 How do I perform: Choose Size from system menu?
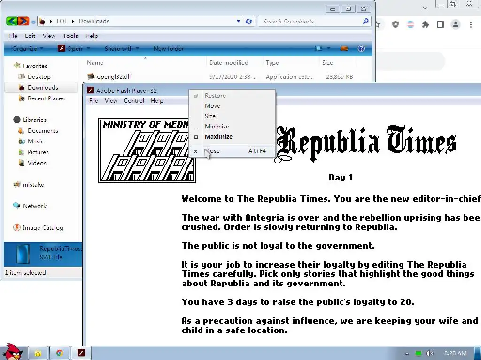tap(232, 116)
